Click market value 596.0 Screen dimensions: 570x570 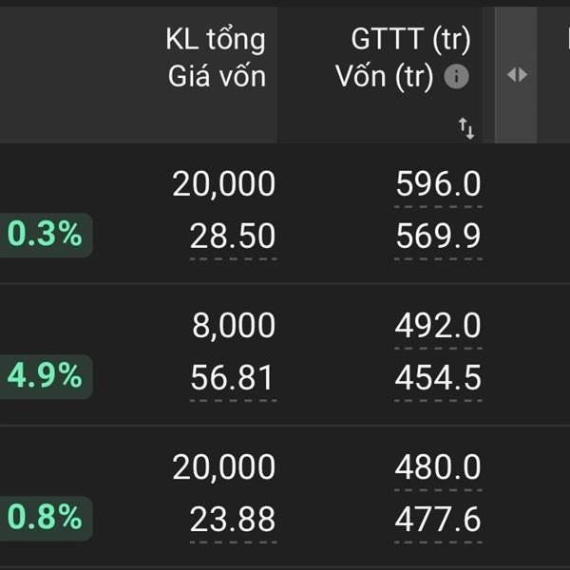(438, 184)
